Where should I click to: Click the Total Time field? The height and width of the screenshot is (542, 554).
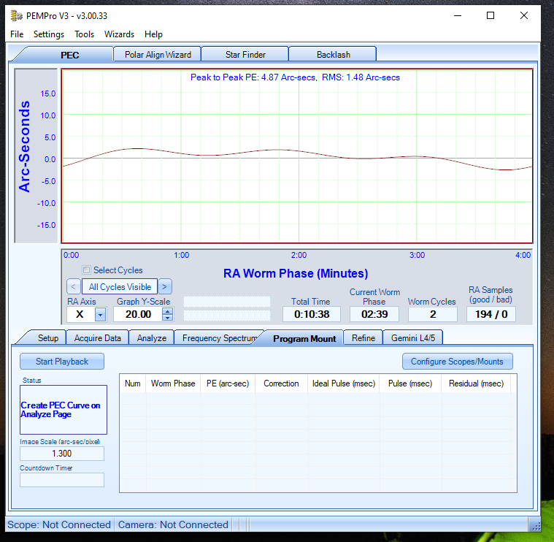click(x=312, y=314)
